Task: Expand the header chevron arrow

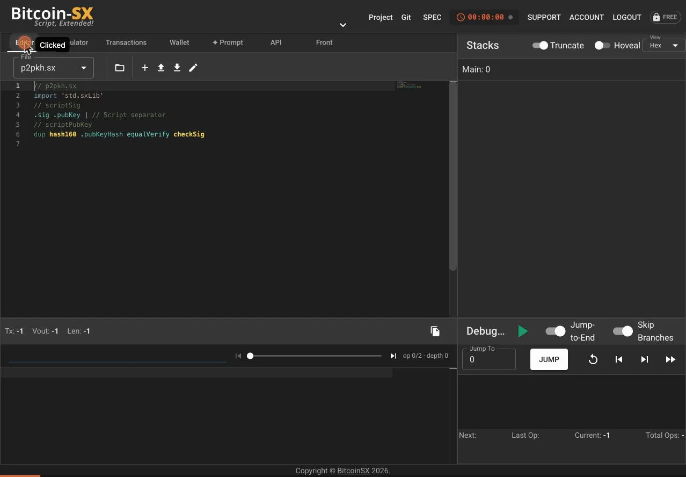Action: tap(343, 25)
